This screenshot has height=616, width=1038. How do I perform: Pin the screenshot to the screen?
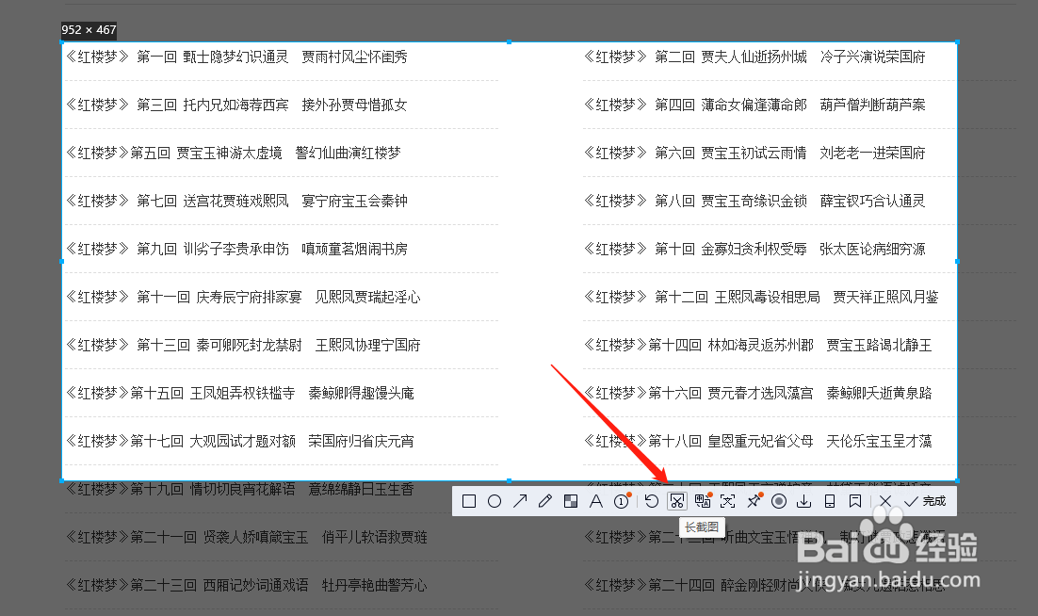[x=754, y=501]
